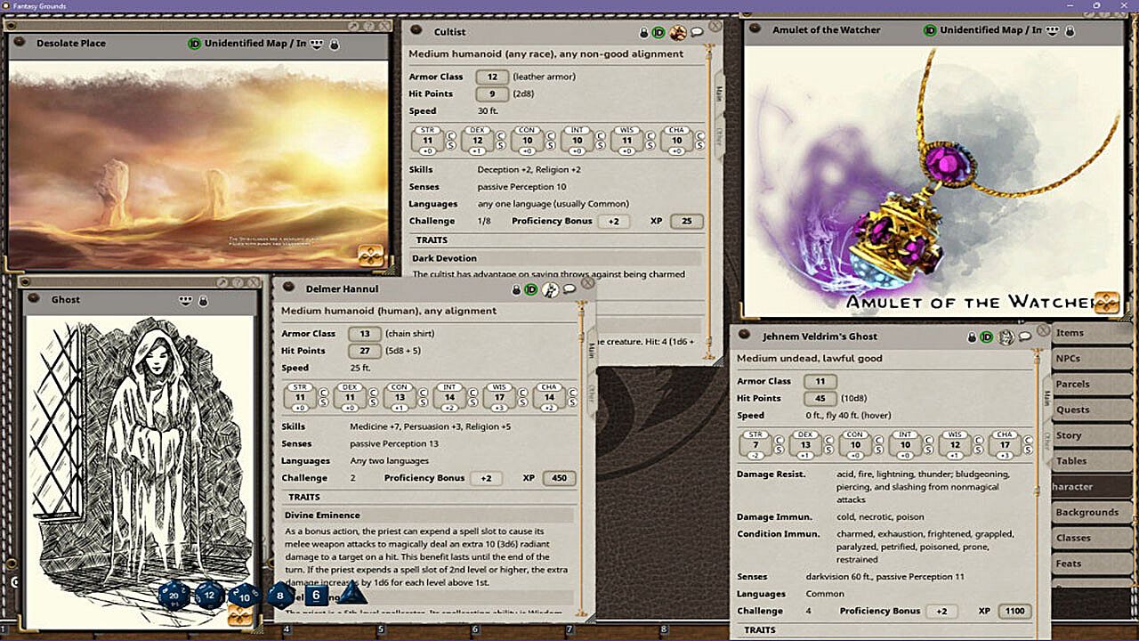Toggle ID status on Desolate Place image

[194, 44]
